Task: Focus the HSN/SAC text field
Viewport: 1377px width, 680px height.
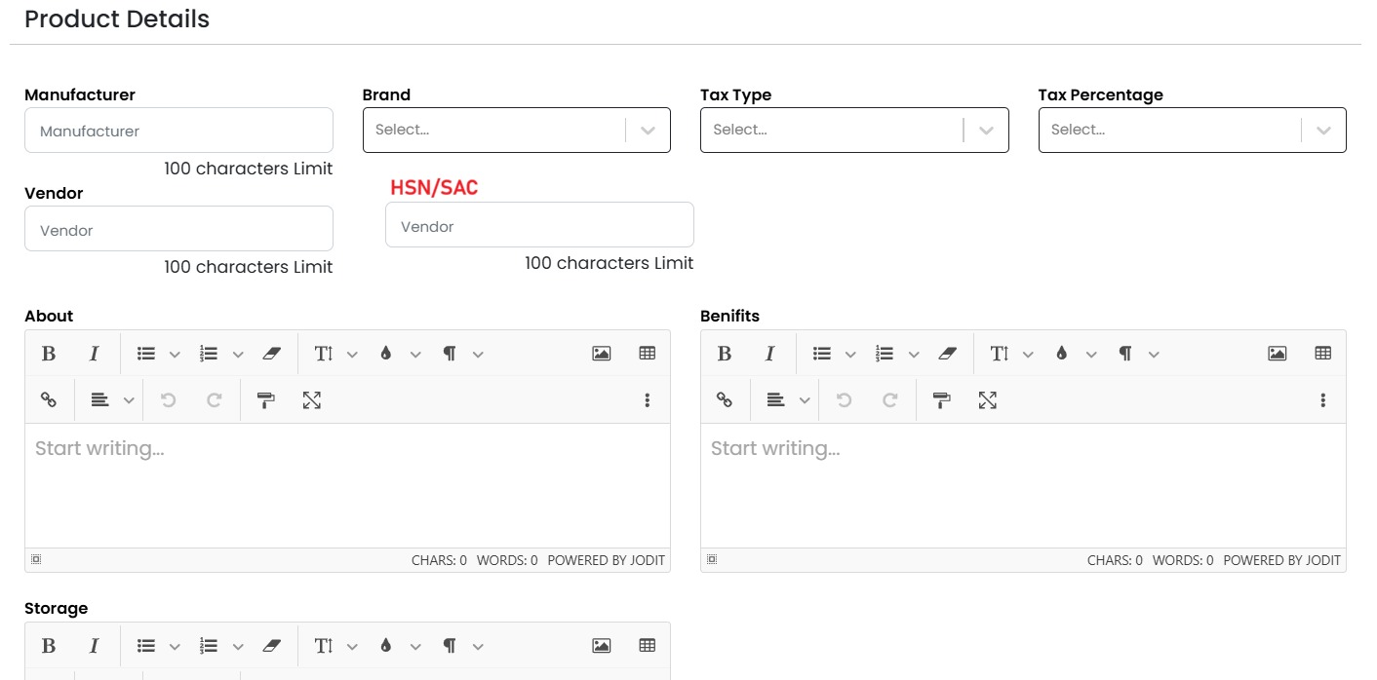Action: pyautogui.click(x=539, y=226)
